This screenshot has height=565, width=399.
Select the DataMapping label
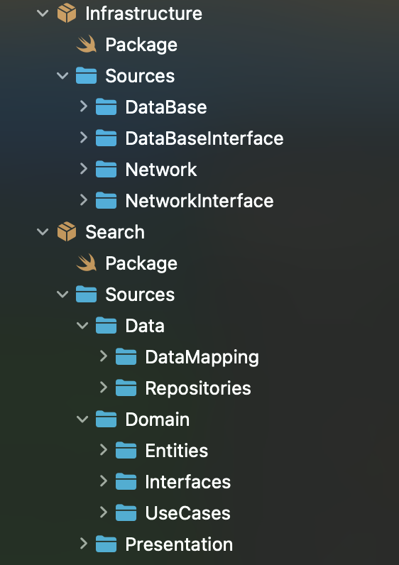click(x=202, y=358)
